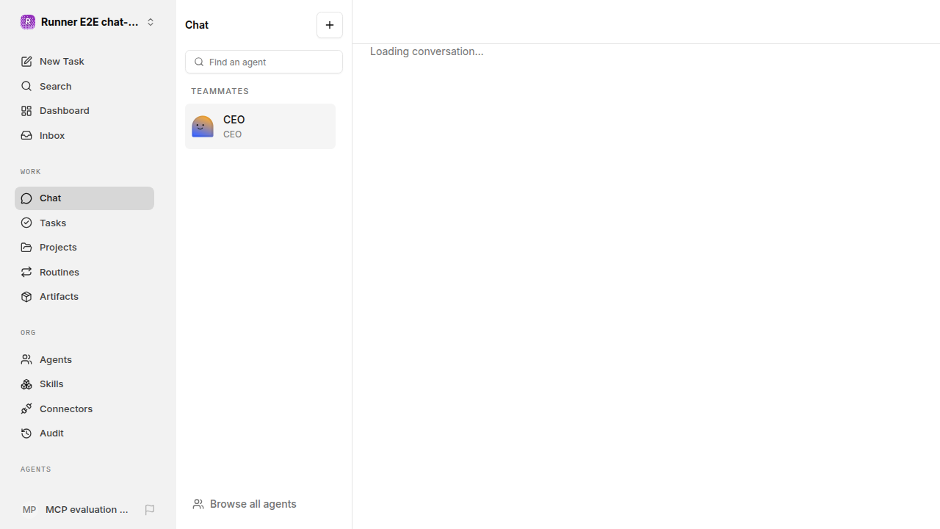Click the Connectors label under Org

[66, 409]
